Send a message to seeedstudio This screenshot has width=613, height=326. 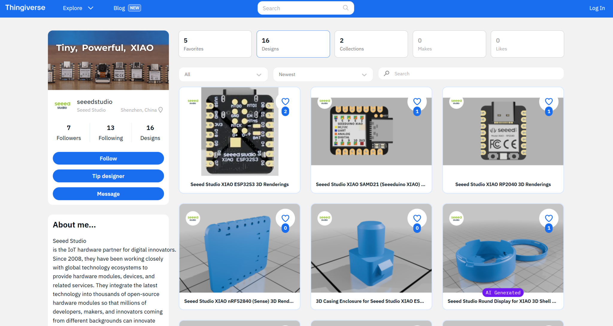coord(108,194)
